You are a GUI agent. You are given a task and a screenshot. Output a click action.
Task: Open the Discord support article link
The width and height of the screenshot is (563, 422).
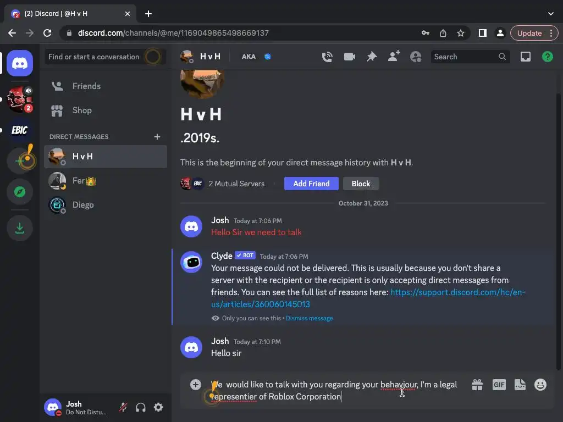368,298
